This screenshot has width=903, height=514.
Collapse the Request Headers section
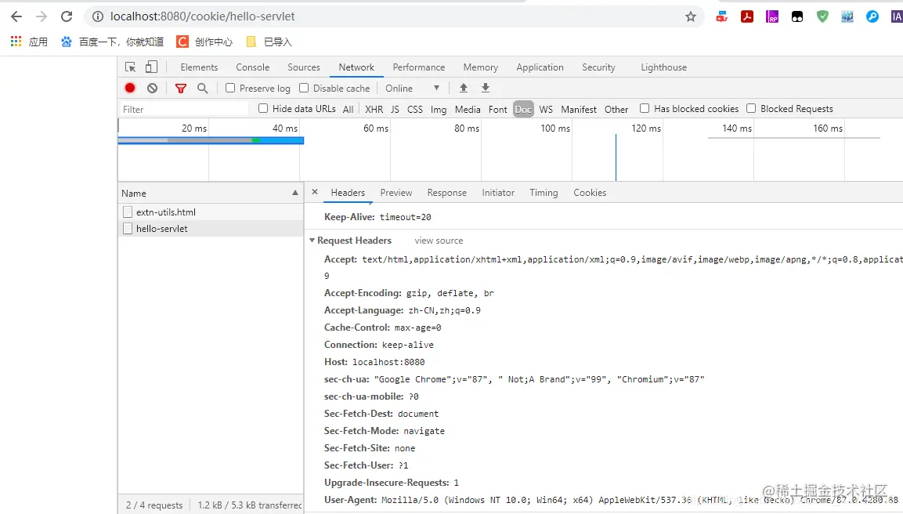point(312,241)
